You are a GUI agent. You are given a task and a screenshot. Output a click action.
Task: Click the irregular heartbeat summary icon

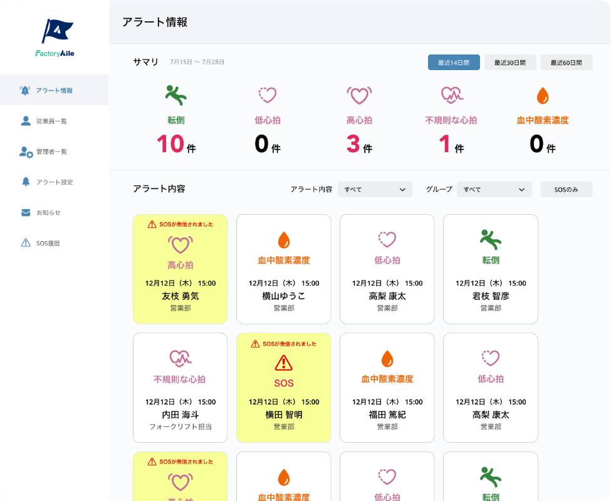tap(451, 95)
